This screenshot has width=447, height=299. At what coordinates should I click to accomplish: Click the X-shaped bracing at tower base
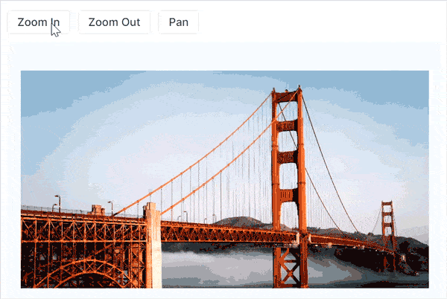[291, 266]
